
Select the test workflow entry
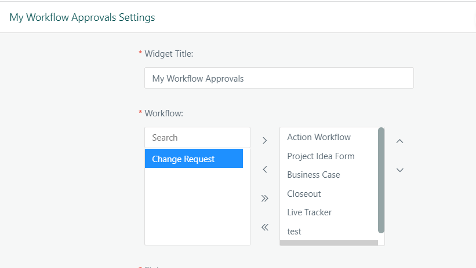pyautogui.click(x=295, y=232)
